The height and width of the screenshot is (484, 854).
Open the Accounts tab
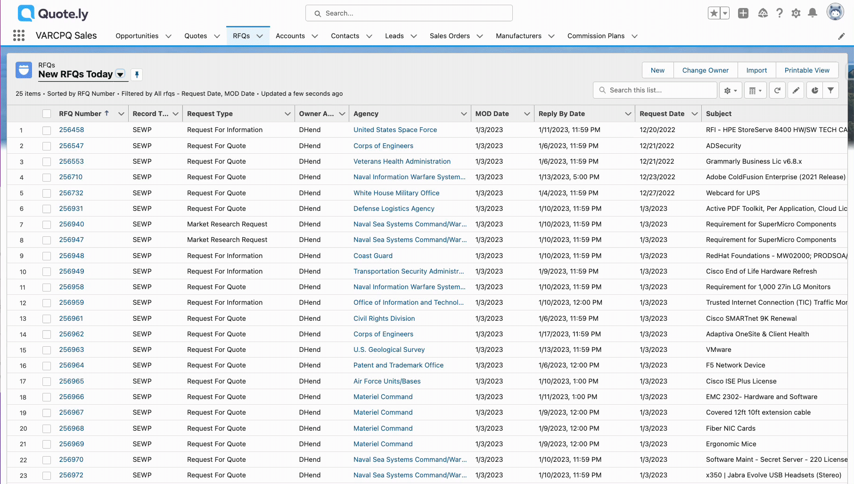(x=290, y=36)
